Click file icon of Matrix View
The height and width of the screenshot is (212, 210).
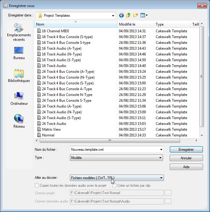click(39, 129)
